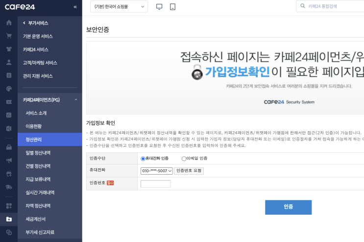
Task: Open the palette design icon
Action: click(9, 89)
